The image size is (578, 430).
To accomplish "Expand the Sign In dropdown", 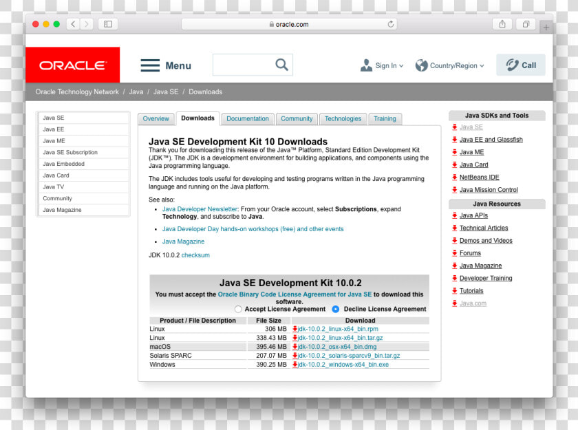I will (401, 65).
